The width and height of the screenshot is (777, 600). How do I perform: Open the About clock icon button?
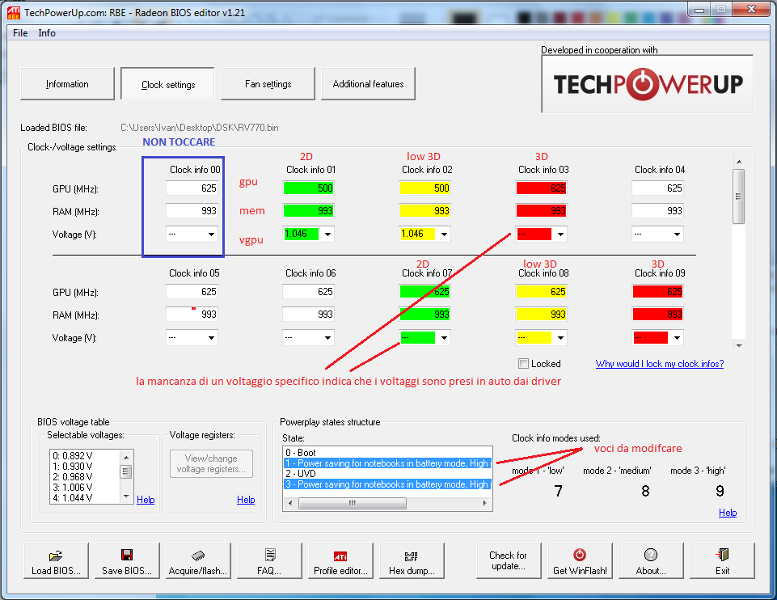tap(651, 562)
